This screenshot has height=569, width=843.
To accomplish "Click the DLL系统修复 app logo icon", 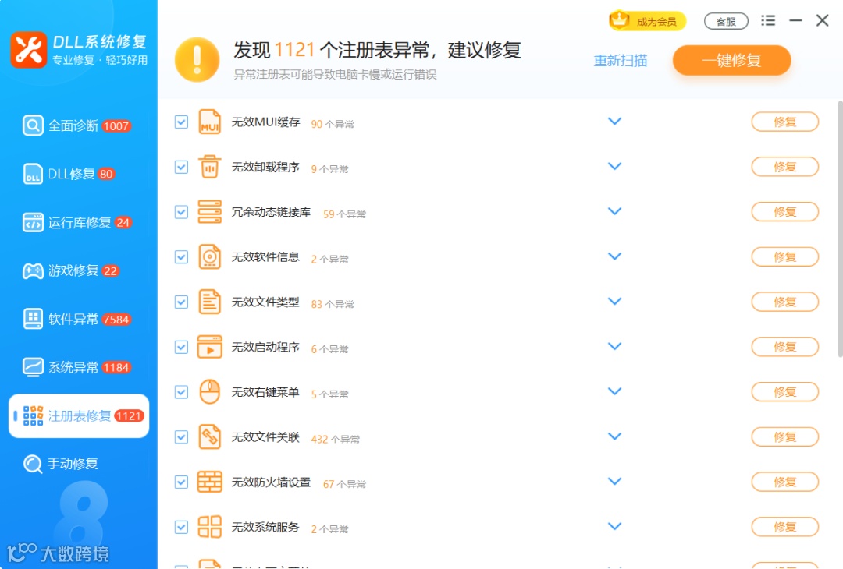I will (29, 50).
